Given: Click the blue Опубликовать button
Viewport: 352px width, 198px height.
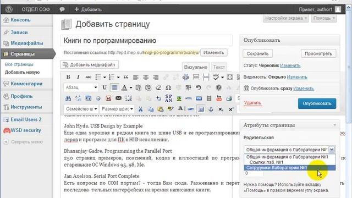Looking at the screenshot, I should click(x=317, y=103).
